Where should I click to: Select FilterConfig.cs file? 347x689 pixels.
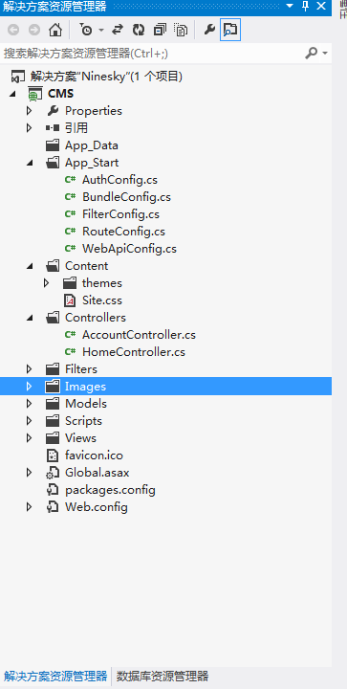pos(120,214)
